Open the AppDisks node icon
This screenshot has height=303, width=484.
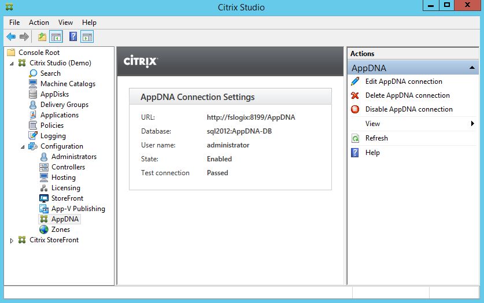tap(34, 94)
